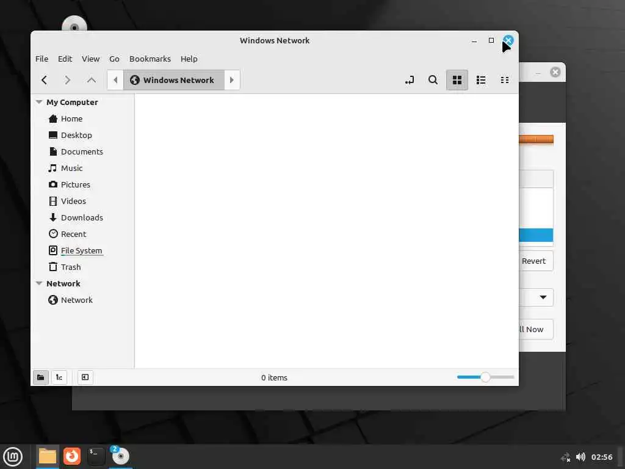Click the Windows Network path bar button
The height and width of the screenshot is (469, 625).
point(174,80)
